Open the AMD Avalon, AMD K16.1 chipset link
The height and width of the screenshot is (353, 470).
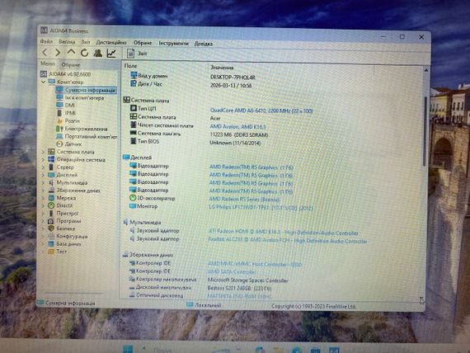pos(237,126)
